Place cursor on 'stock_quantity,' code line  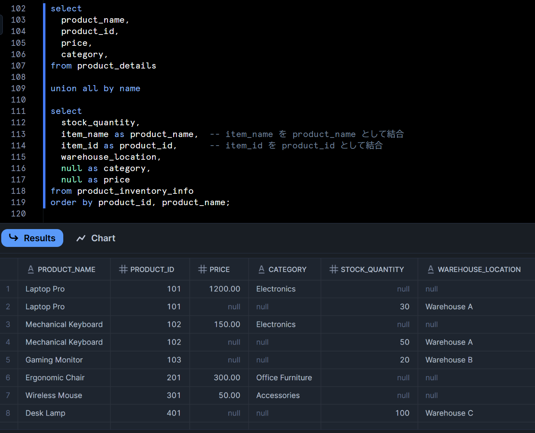point(101,122)
